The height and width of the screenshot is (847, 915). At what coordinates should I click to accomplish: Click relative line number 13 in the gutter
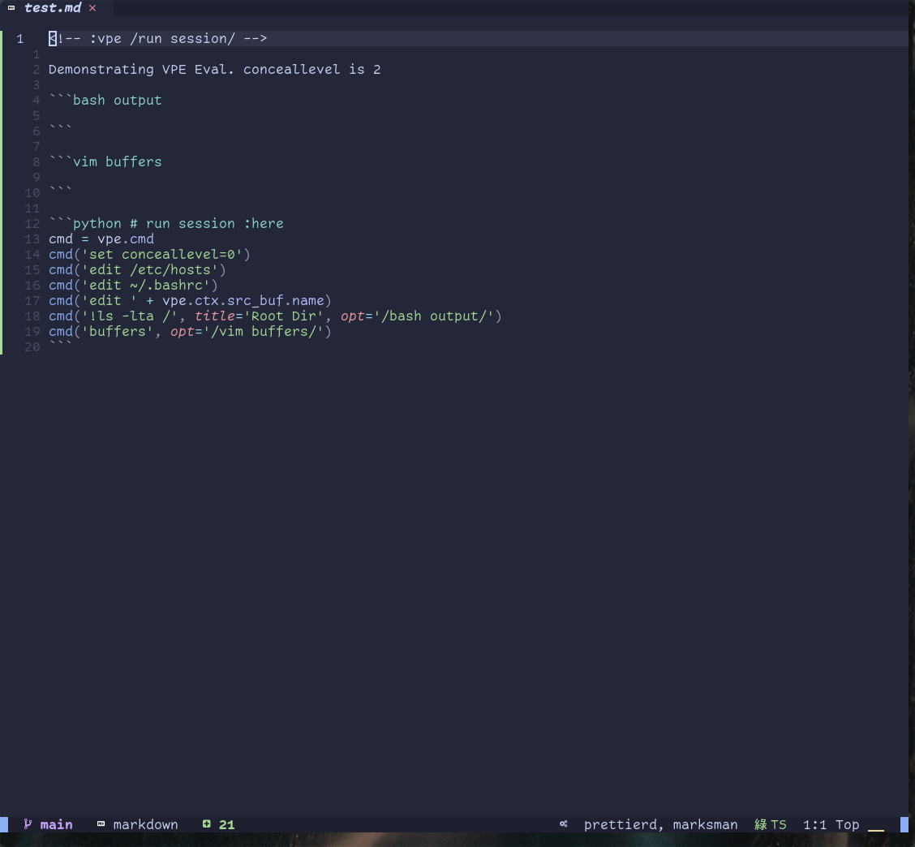[x=32, y=239]
